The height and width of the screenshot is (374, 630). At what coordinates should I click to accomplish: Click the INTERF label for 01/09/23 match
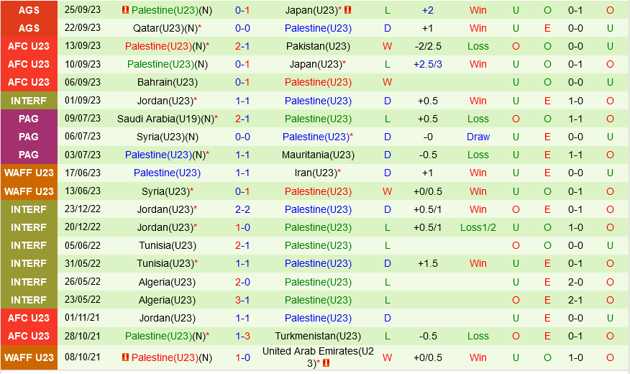29,101
